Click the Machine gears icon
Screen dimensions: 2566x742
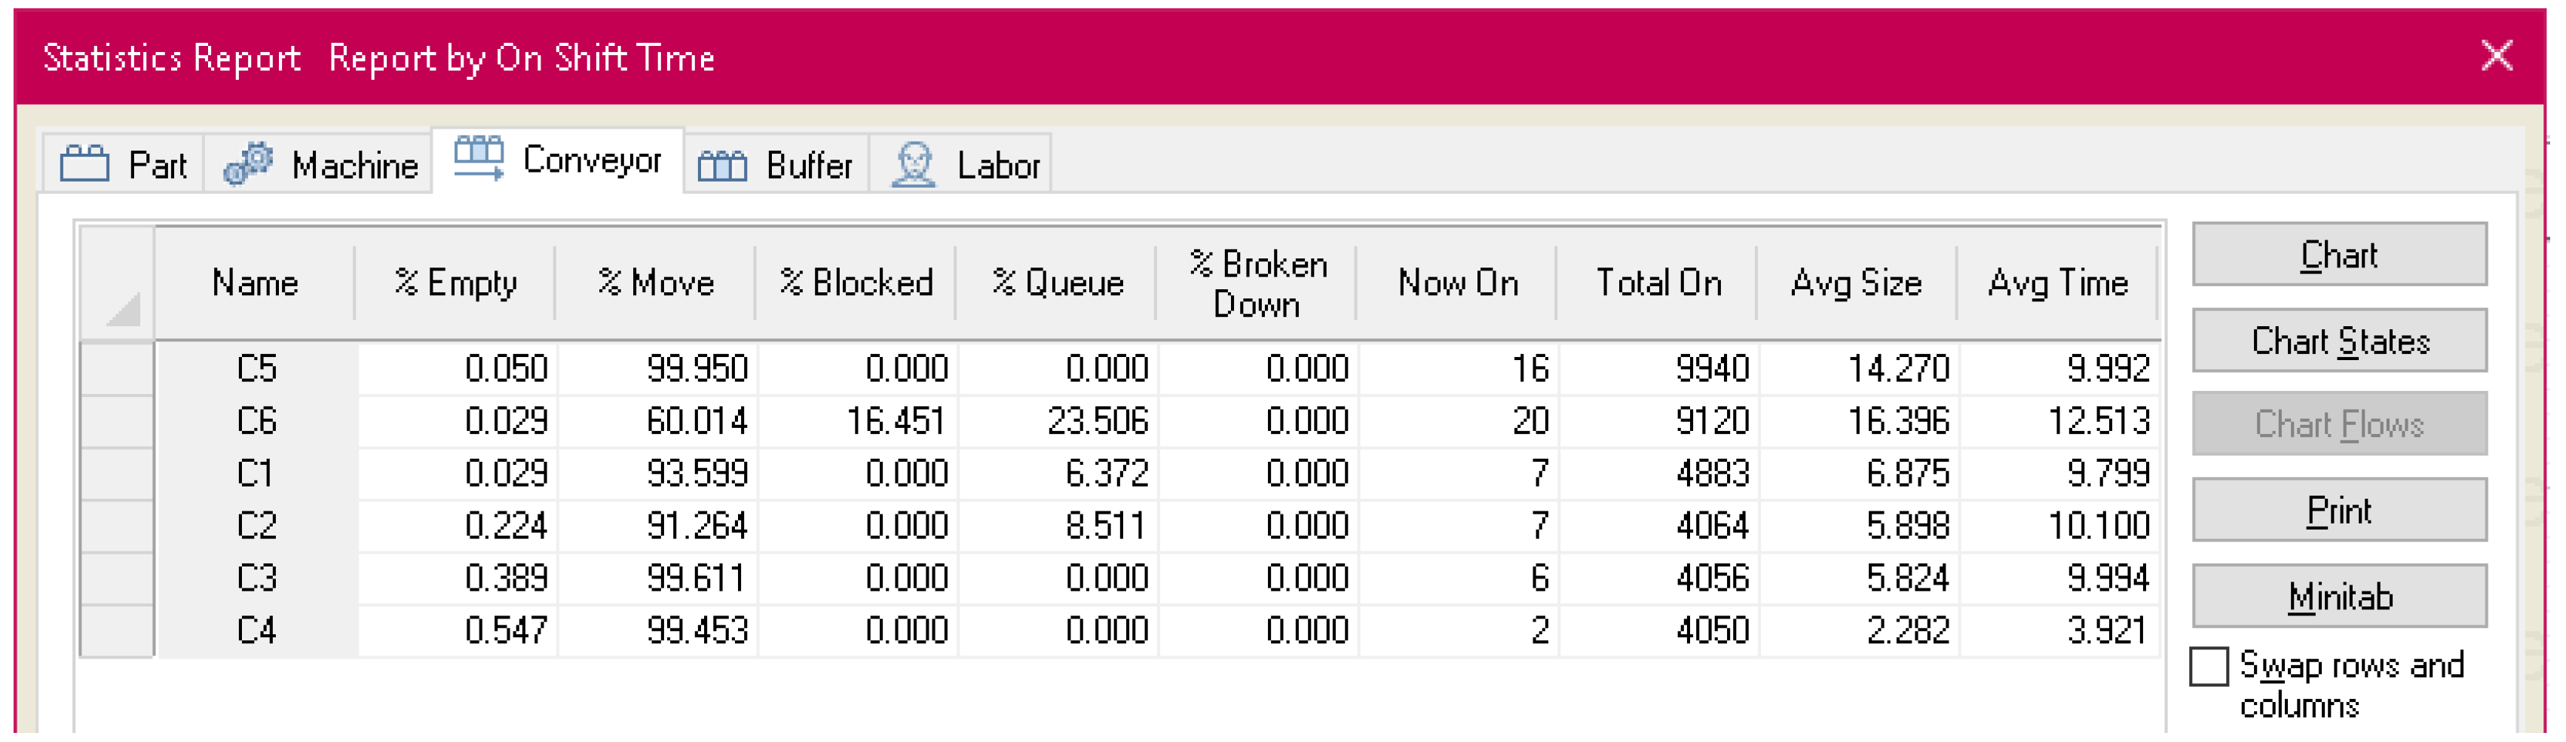click(x=248, y=163)
